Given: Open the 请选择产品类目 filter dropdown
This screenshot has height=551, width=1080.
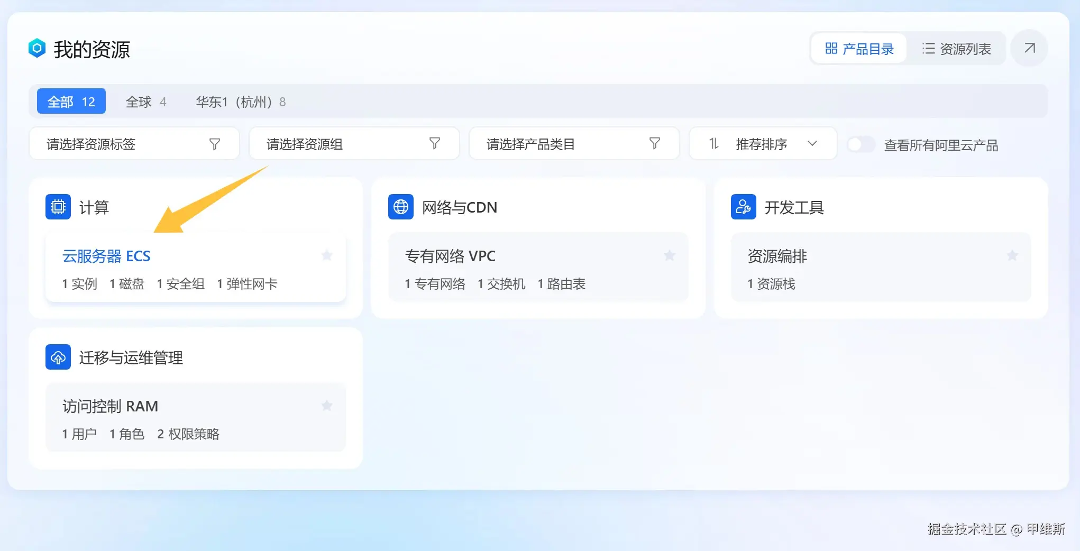Looking at the screenshot, I should (574, 144).
